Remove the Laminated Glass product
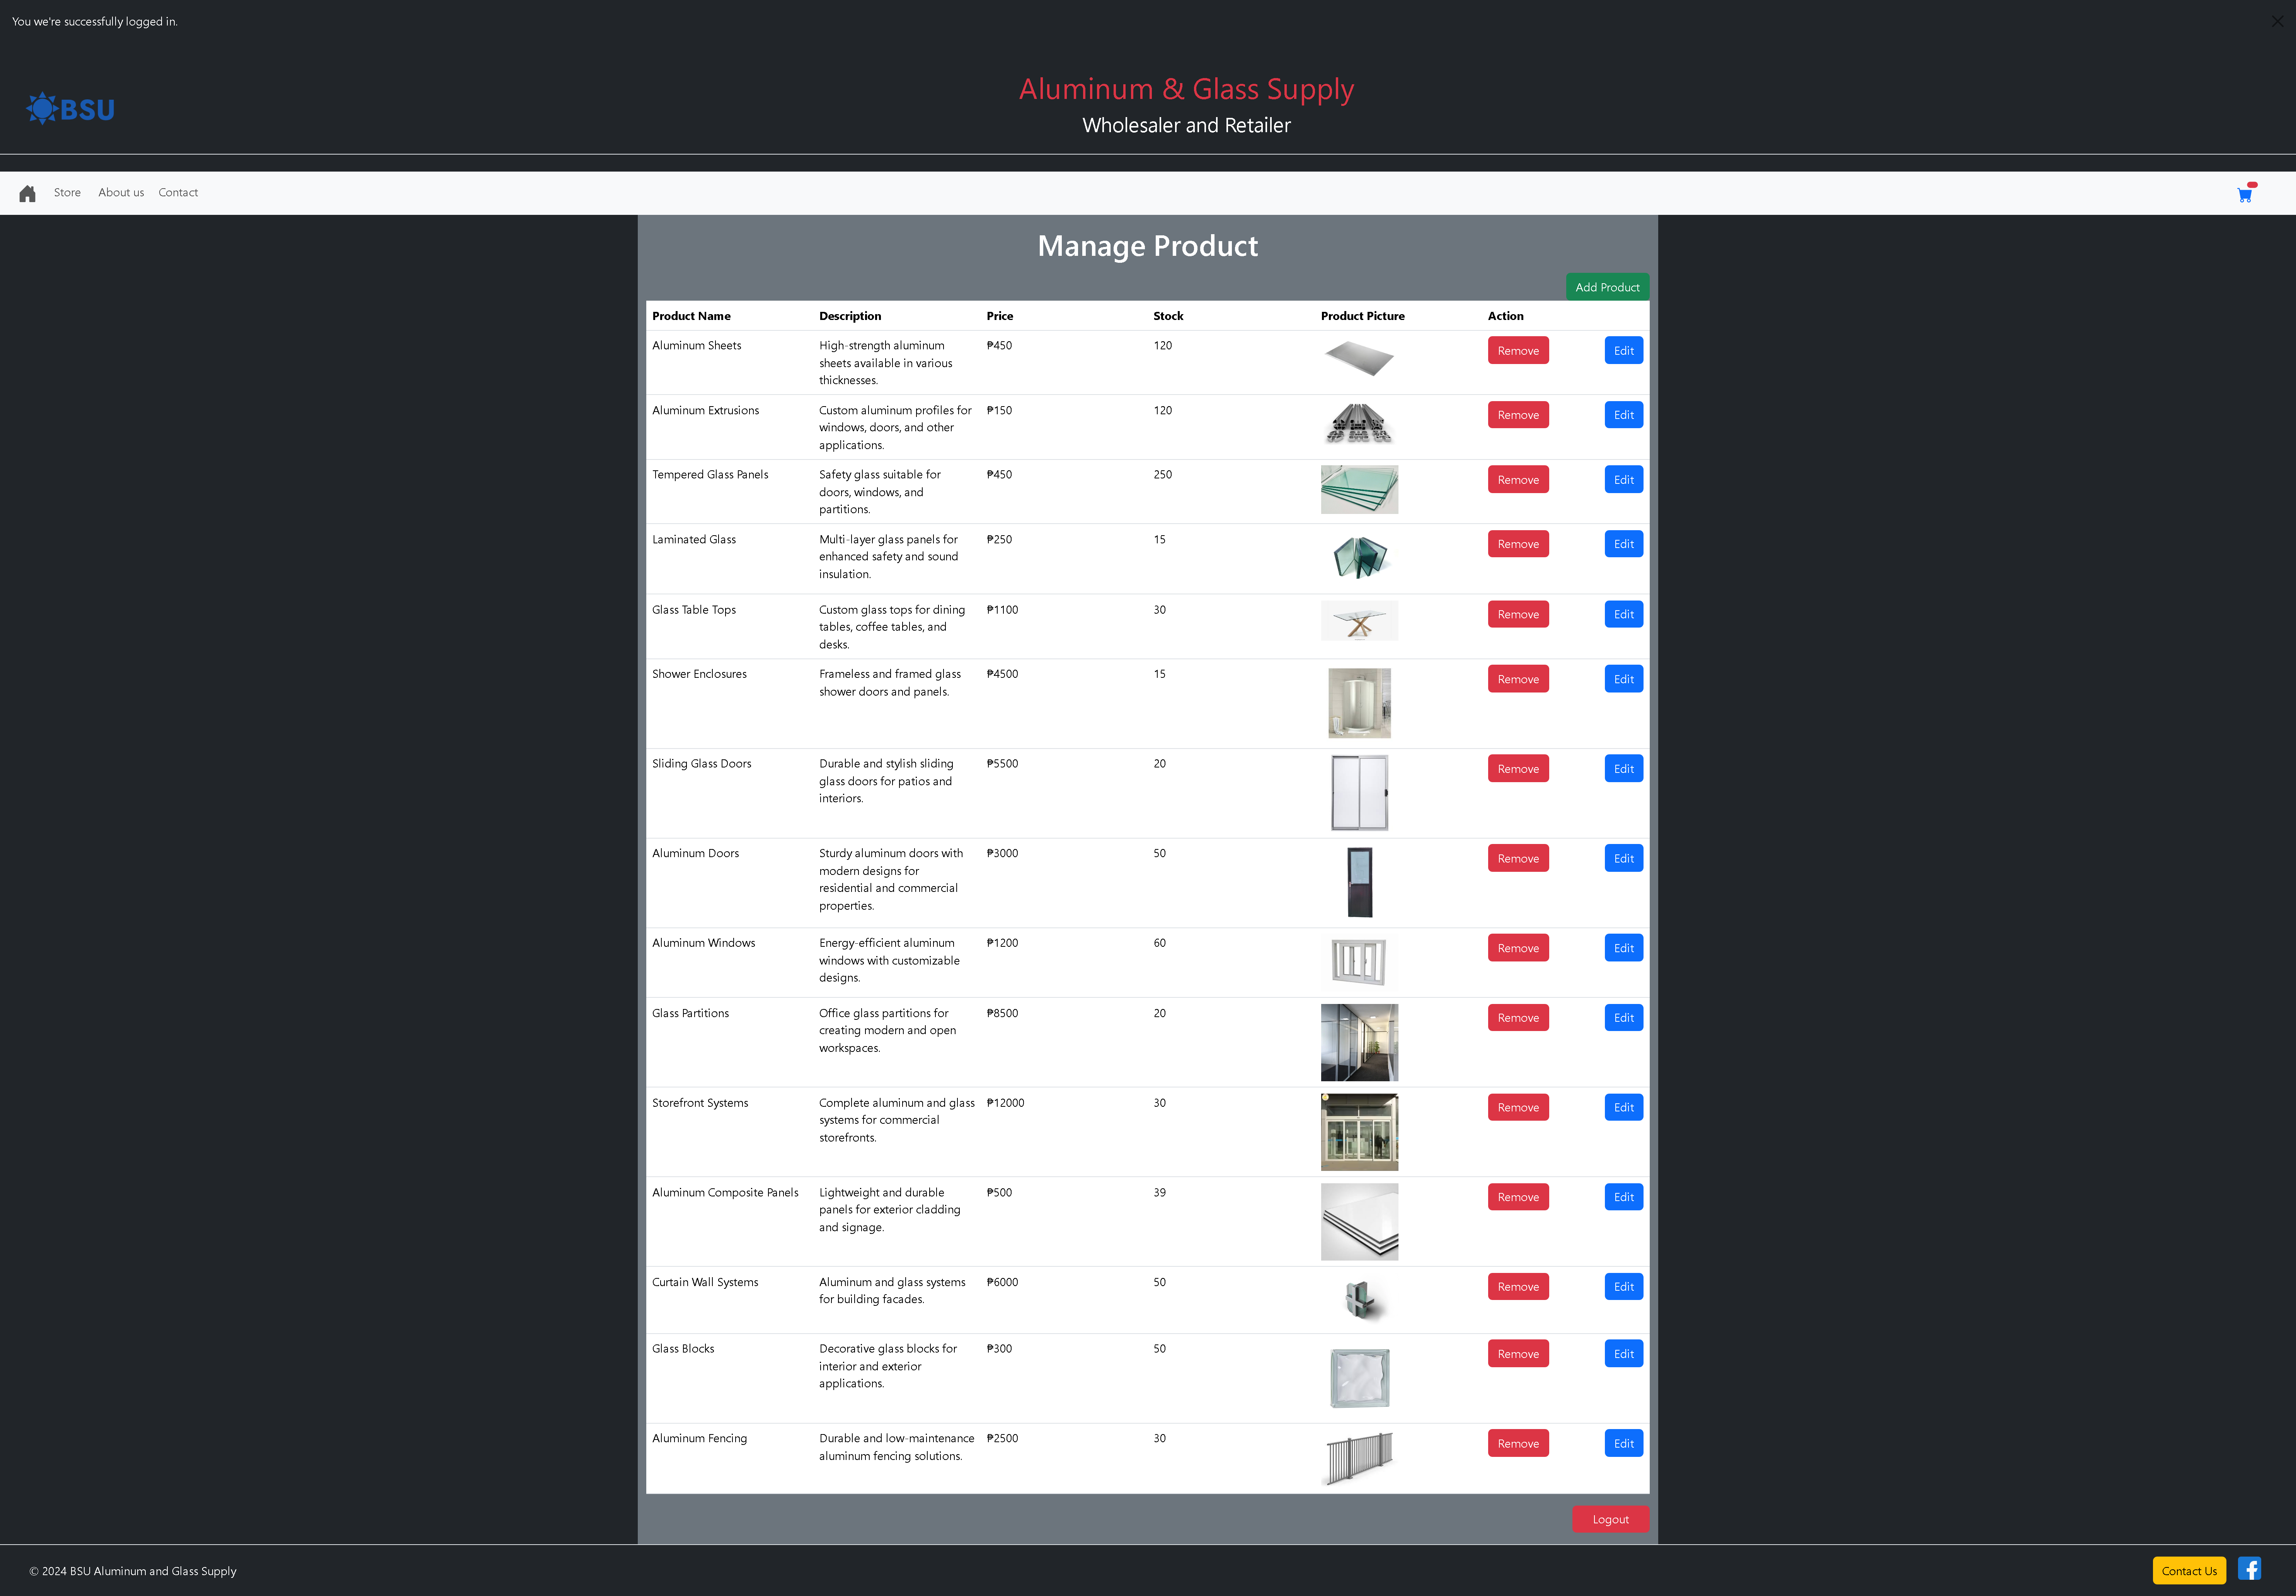This screenshot has height=1596, width=2296. (1518, 544)
